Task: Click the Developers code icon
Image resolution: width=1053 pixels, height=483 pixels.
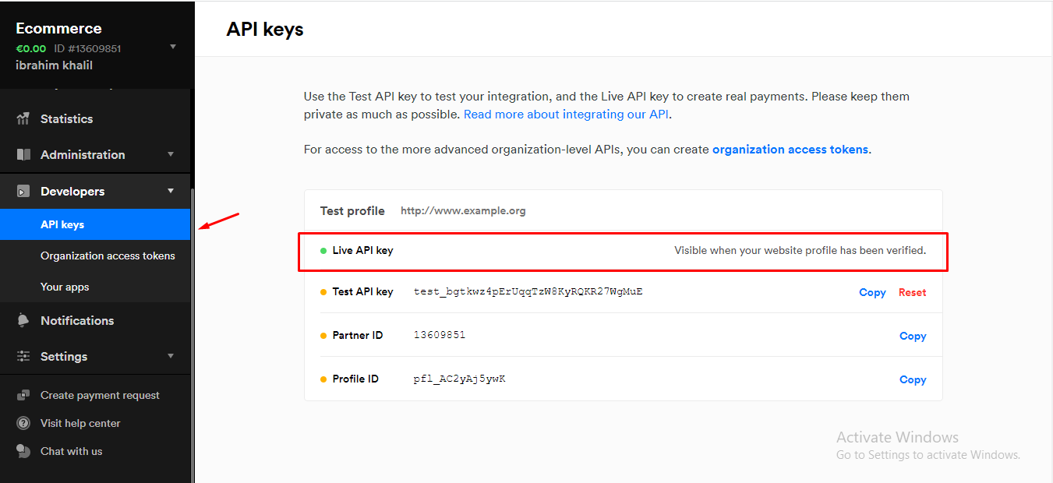Action: [x=23, y=192]
